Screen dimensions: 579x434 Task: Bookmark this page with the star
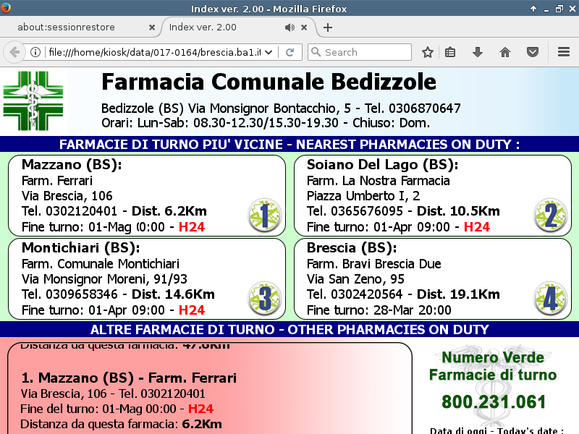coord(428,52)
